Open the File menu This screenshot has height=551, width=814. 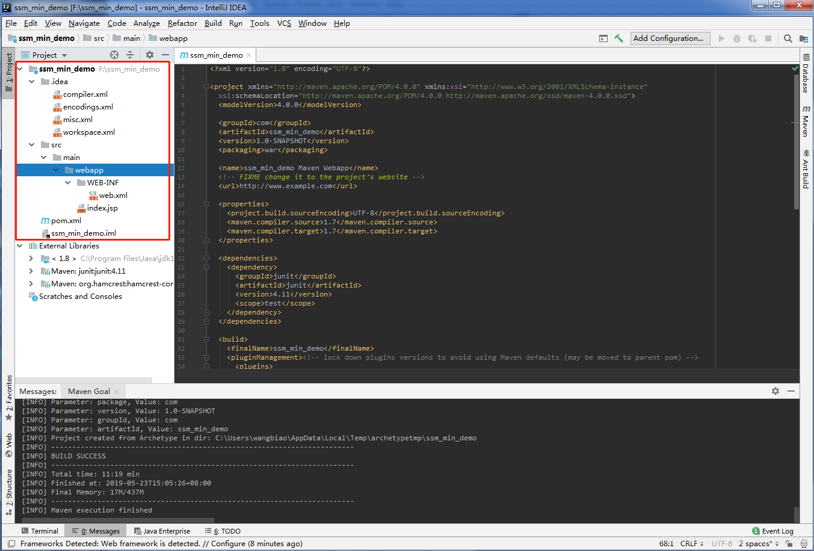coord(11,23)
